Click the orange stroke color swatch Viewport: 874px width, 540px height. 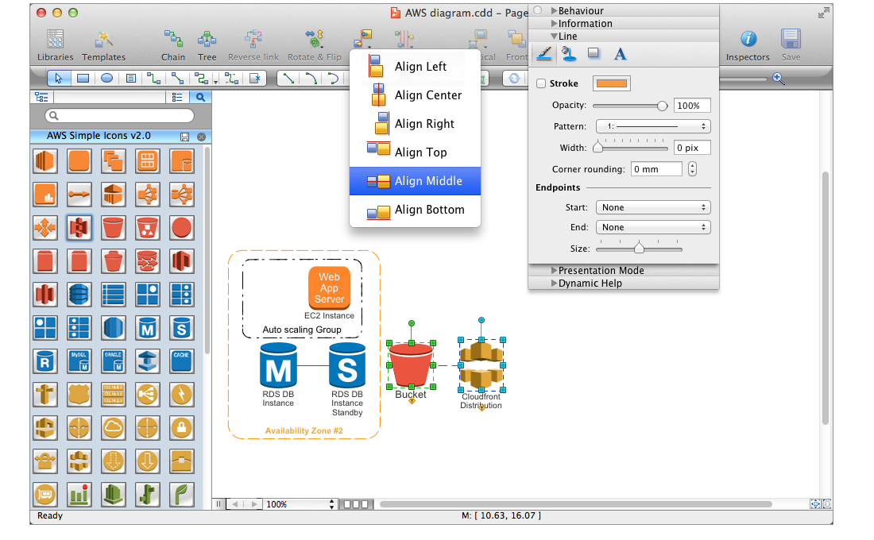[612, 83]
